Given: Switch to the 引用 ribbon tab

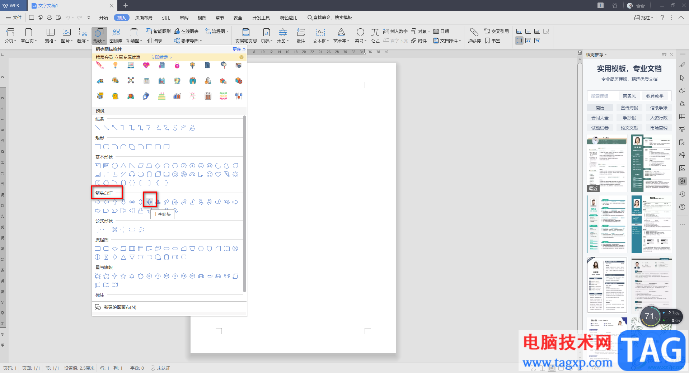Looking at the screenshot, I should coord(166,18).
